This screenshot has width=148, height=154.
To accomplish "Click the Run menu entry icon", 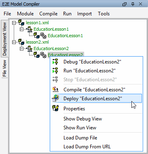I will [55, 70].
